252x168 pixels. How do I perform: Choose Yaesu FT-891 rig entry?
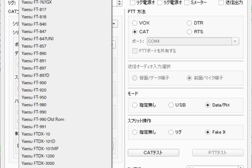65,61
